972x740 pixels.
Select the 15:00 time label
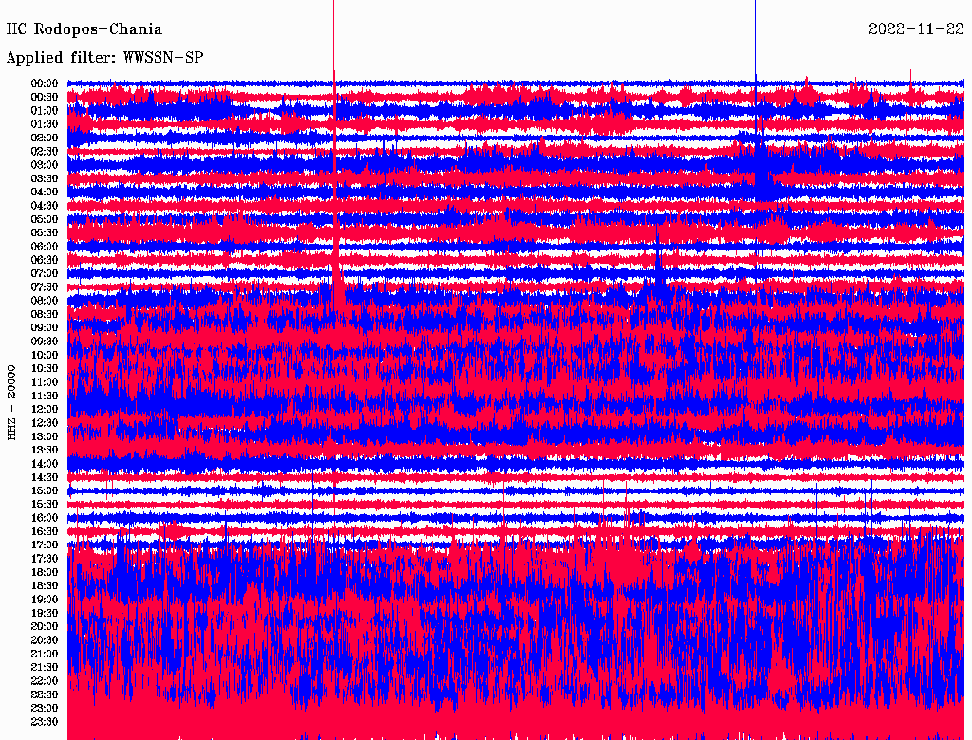point(45,490)
